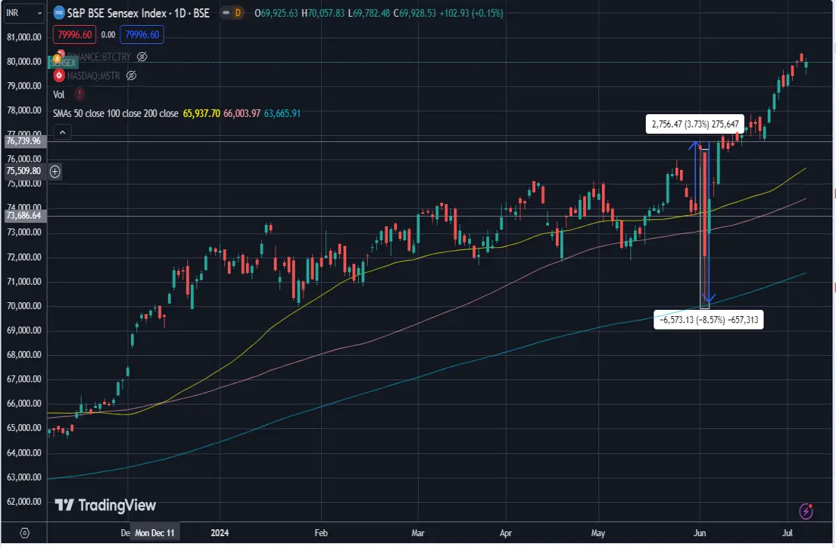Viewport: 836px width, 548px height.
Task: Click the orange D data-delay indicator
Action: [x=238, y=13]
